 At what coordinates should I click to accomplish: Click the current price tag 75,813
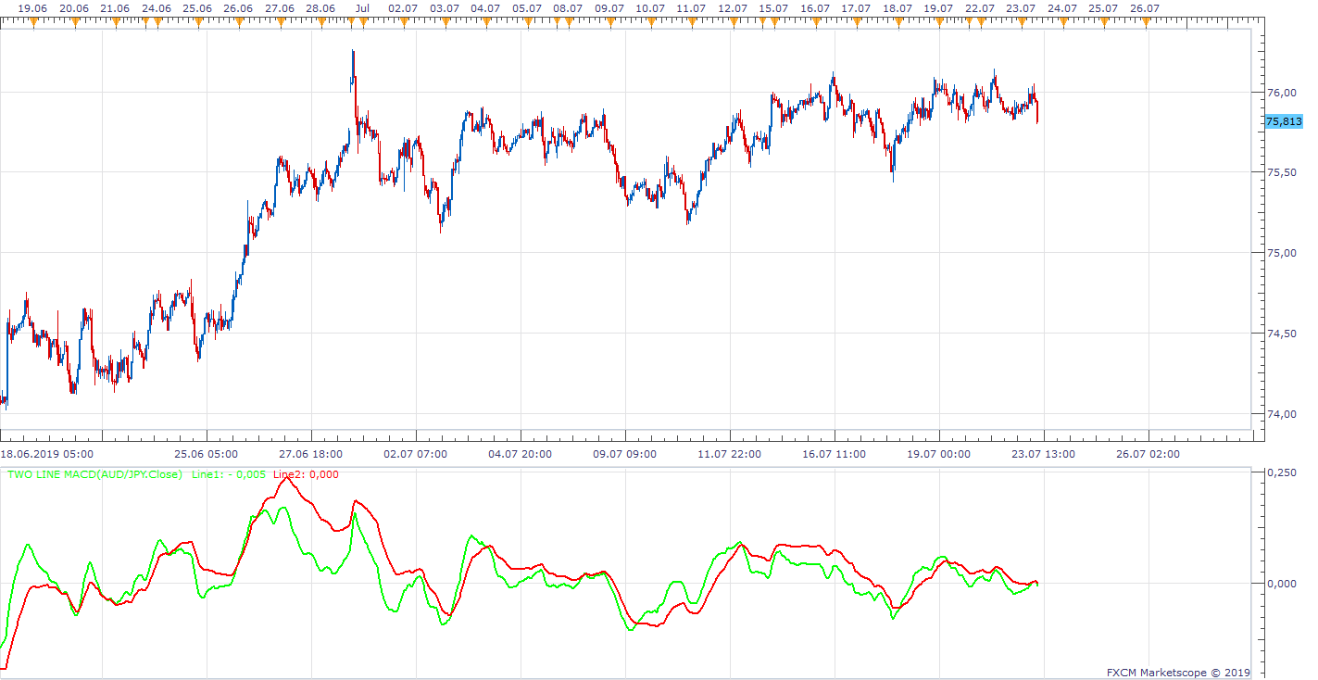pyautogui.click(x=1283, y=121)
